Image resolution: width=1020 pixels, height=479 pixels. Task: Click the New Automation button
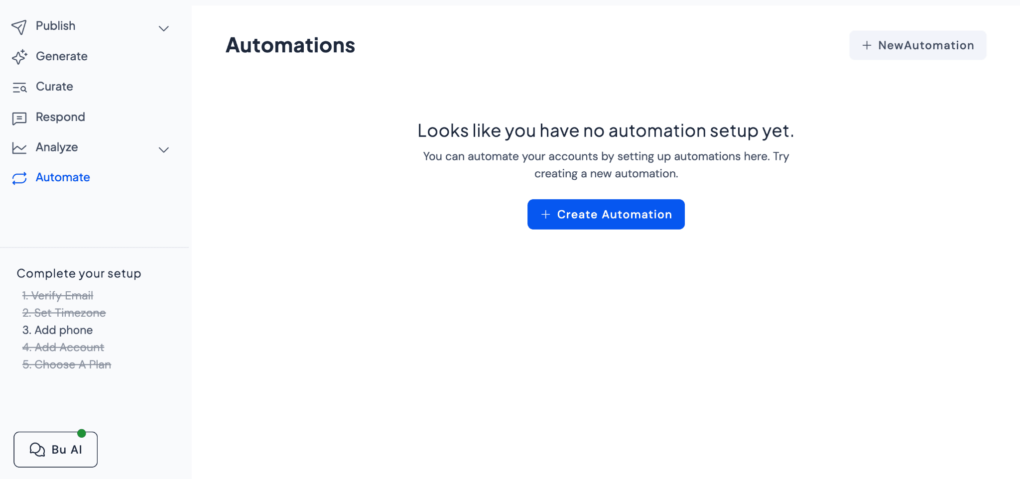click(918, 45)
